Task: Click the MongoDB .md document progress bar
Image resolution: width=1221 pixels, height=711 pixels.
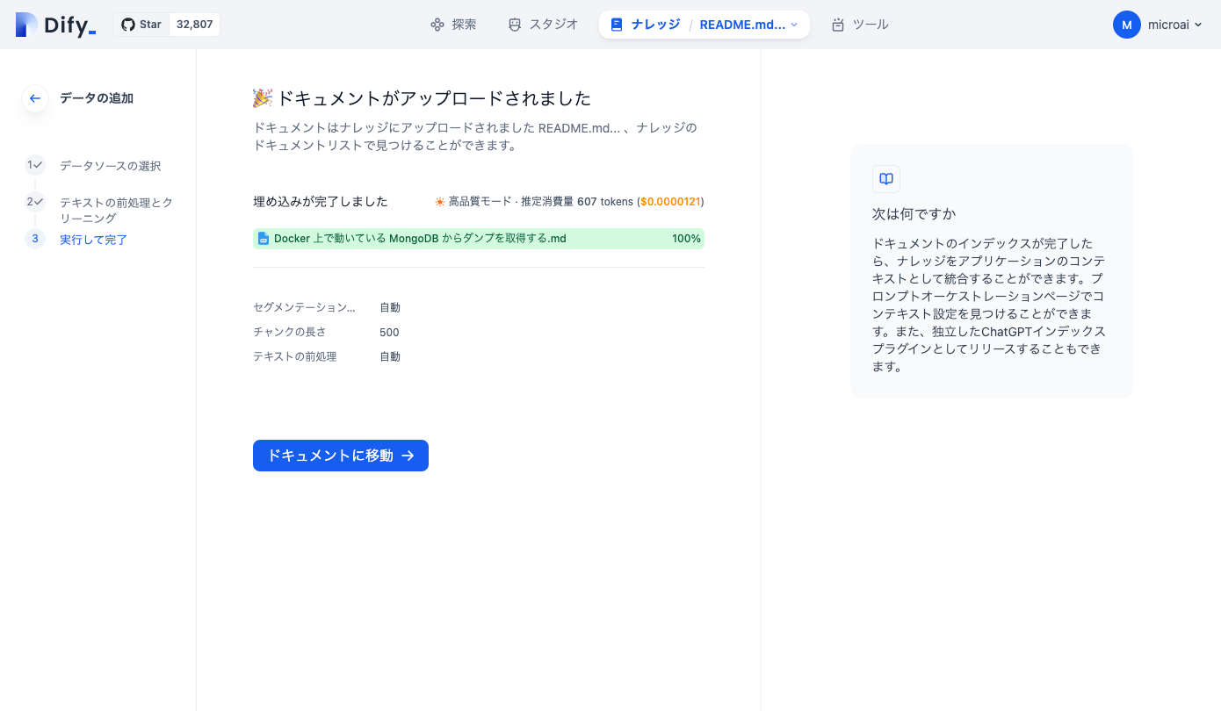Action: 479,239
